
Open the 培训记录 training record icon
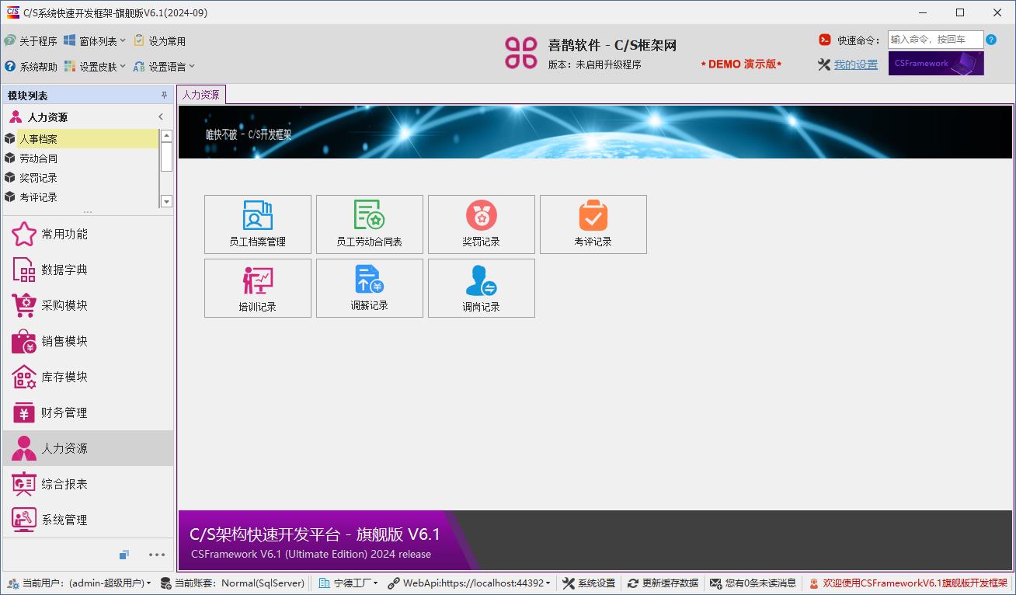tap(257, 288)
